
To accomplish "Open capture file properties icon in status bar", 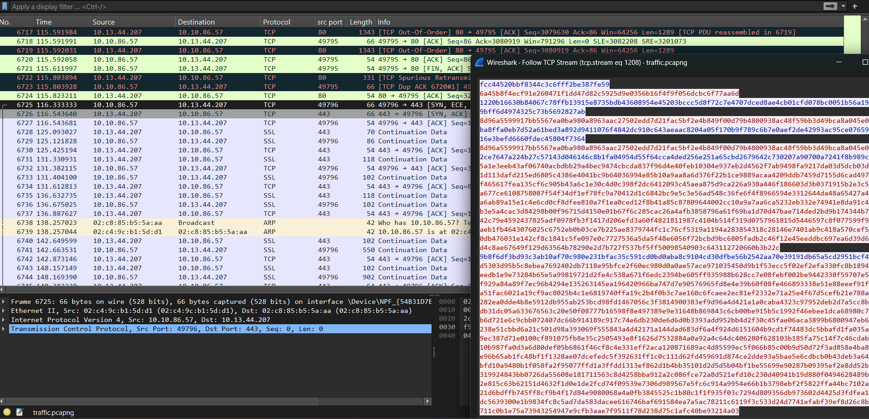I will click(20, 412).
